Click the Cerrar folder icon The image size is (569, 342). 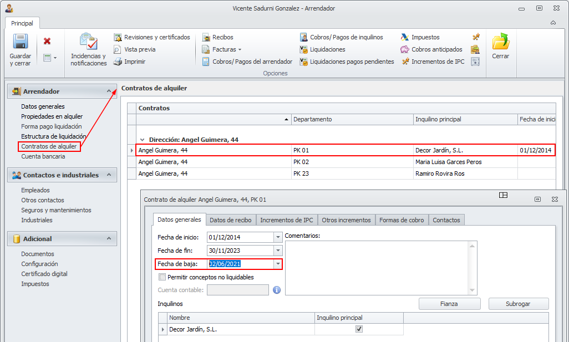click(500, 41)
